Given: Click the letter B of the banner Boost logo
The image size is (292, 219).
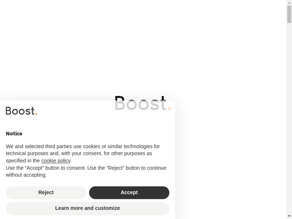Looking at the screenshot, I should tap(9, 111).
